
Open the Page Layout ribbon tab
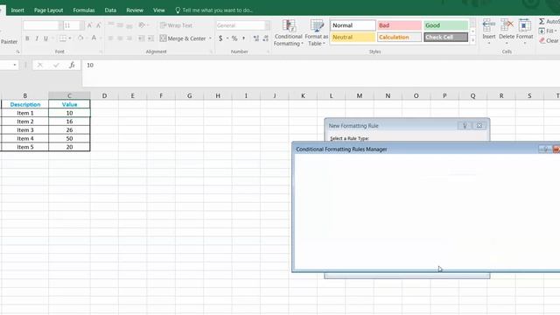(49, 10)
